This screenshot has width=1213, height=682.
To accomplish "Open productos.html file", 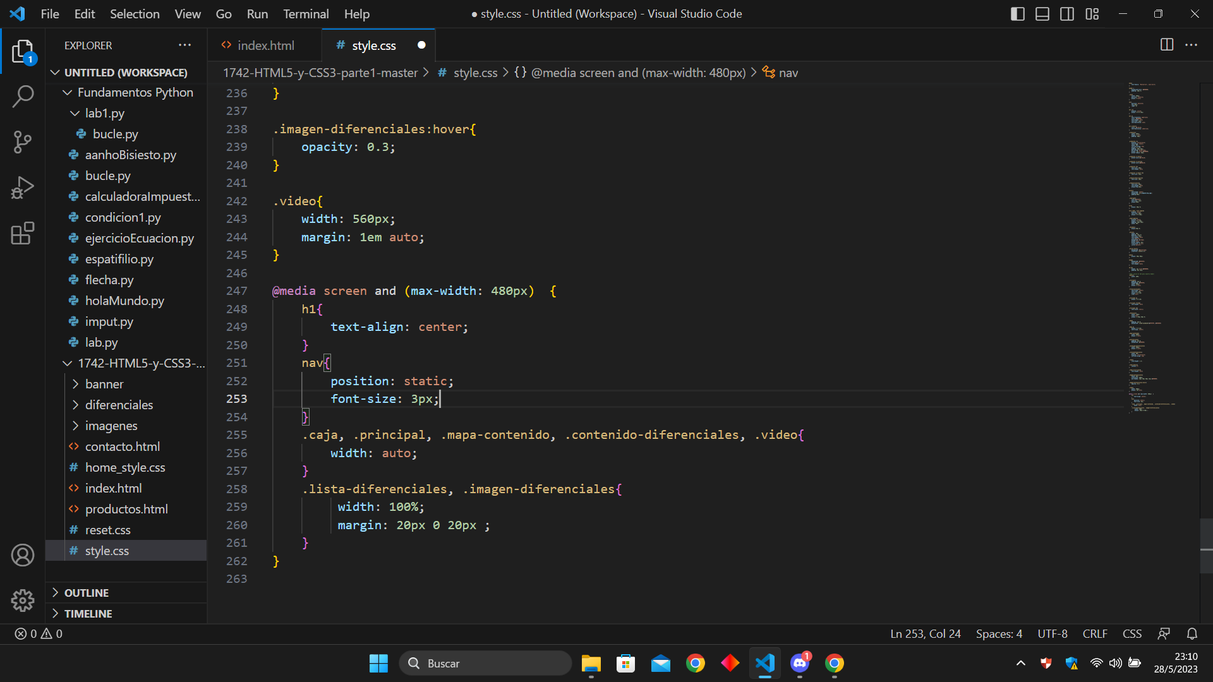I will point(127,509).
